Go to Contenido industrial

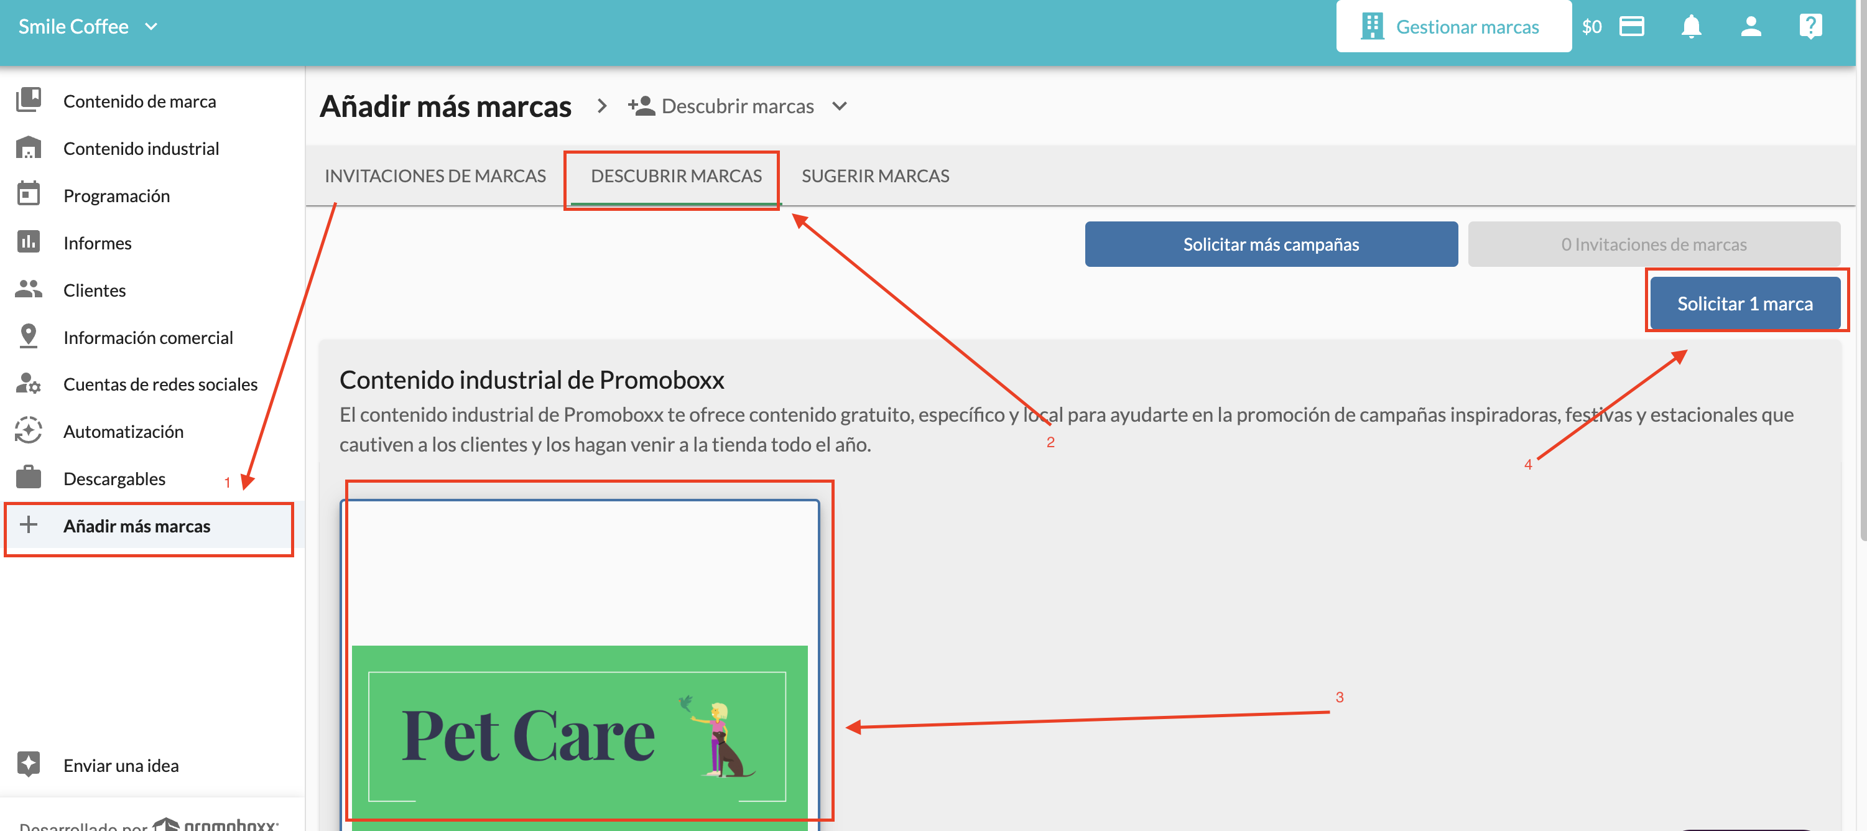(141, 148)
